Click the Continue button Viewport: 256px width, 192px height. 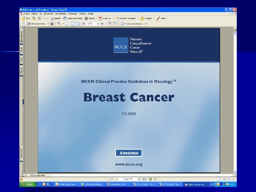click(129, 153)
